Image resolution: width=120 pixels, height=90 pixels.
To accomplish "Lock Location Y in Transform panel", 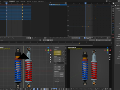I will (x=63, y=53).
